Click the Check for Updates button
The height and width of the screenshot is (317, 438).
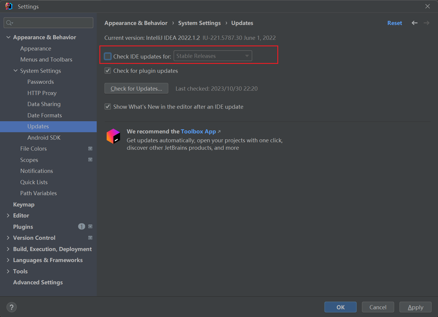tap(136, 89)
